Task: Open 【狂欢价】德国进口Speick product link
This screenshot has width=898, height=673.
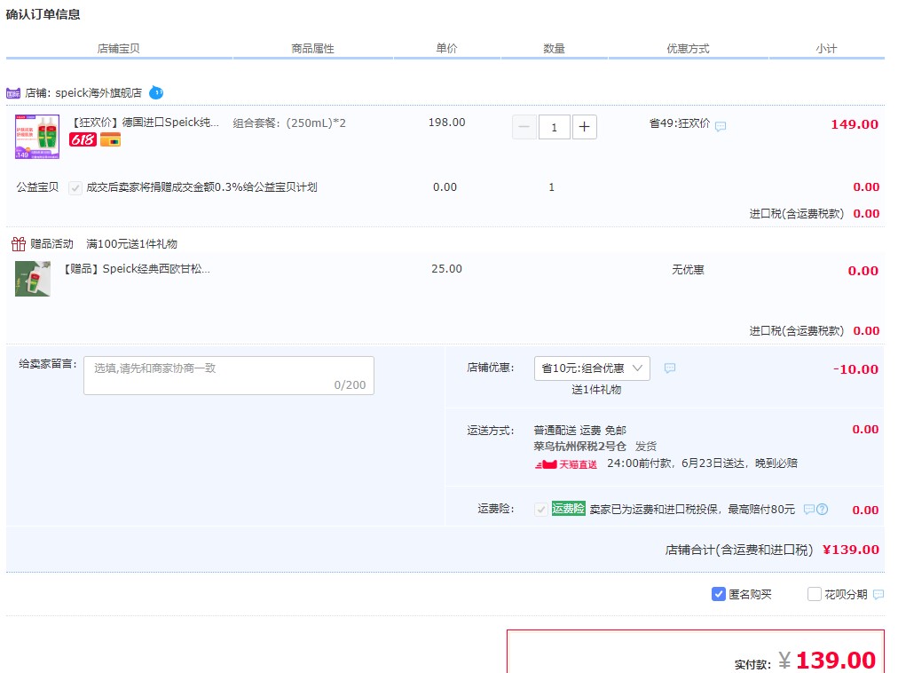Action: [145, 123]
